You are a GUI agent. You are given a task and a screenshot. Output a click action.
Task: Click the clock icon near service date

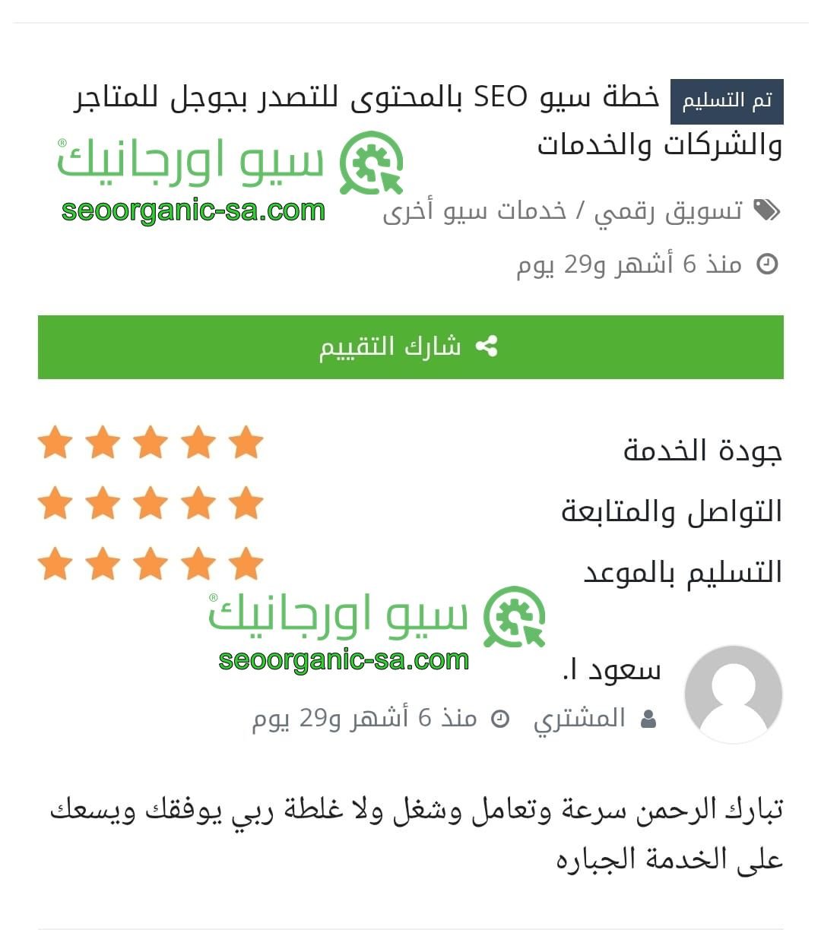pos(768,264)
